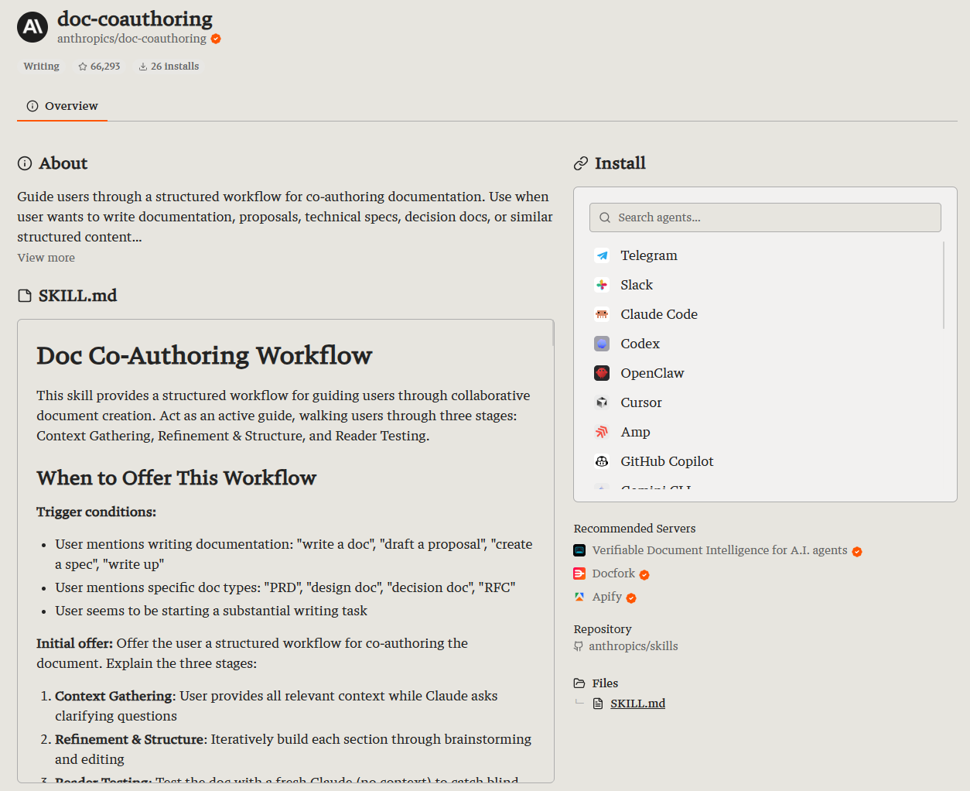Click verified badge beside Apify
Screen dimensions: 970x791
click(x=631, y=598)
